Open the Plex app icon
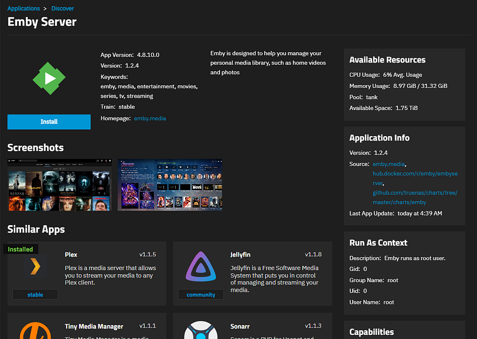477x339 pixels. pos(35,266)
